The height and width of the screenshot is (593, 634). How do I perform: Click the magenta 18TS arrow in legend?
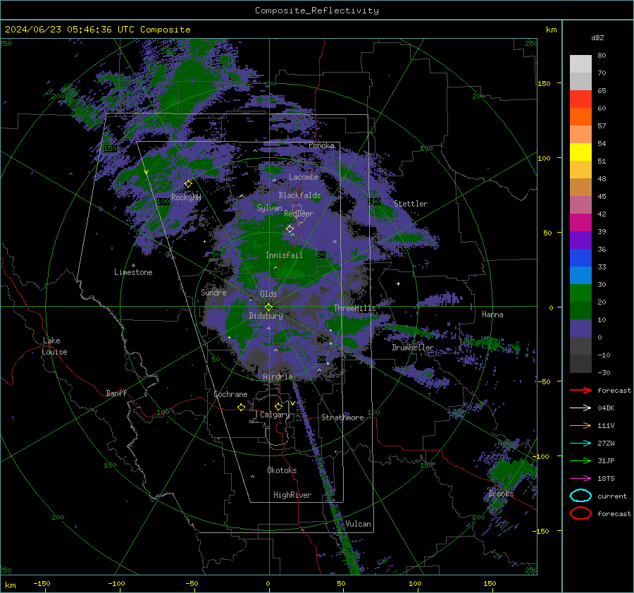[x=580, y=479]
